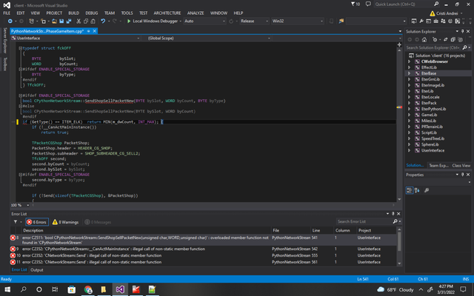Open the BUILD menu
Screen dimensions: 474x296
pyautogui.click(x=73, y=13)
